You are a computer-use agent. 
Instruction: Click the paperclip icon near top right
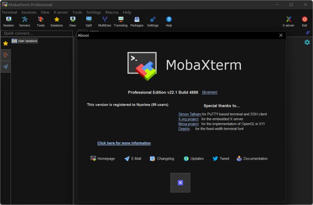(308, 32)
